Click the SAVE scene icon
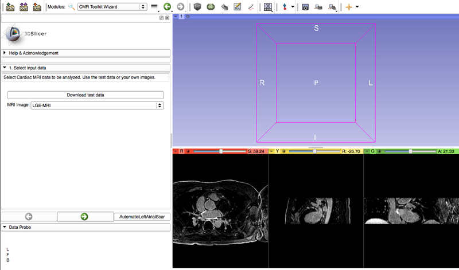The image size is (459, 270). [x=37, y=7]
